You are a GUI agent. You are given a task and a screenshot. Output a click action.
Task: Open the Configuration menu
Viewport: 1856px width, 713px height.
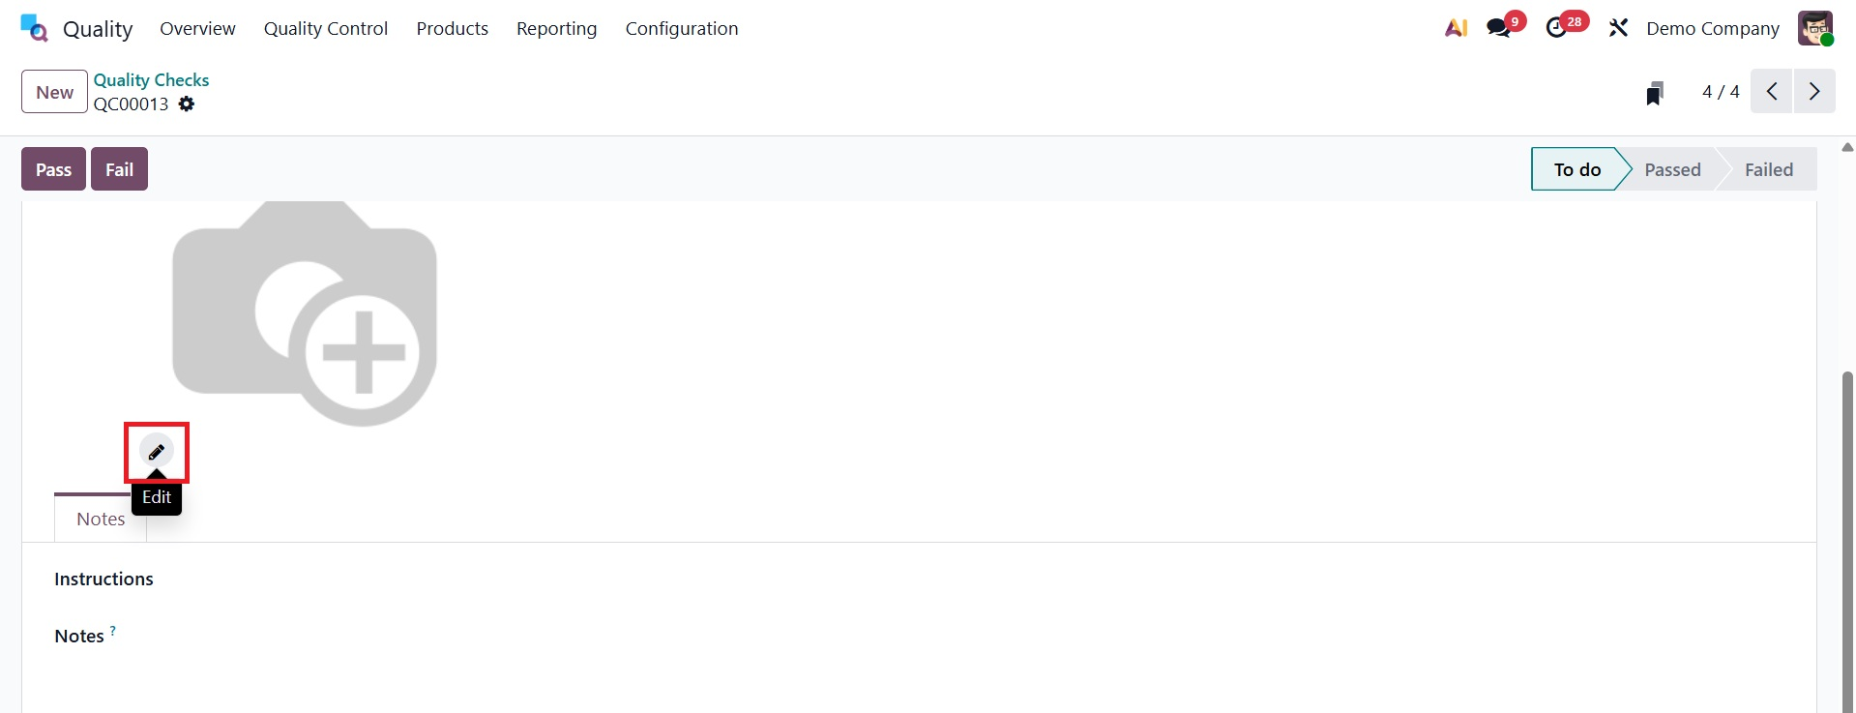tap(682, 28)
